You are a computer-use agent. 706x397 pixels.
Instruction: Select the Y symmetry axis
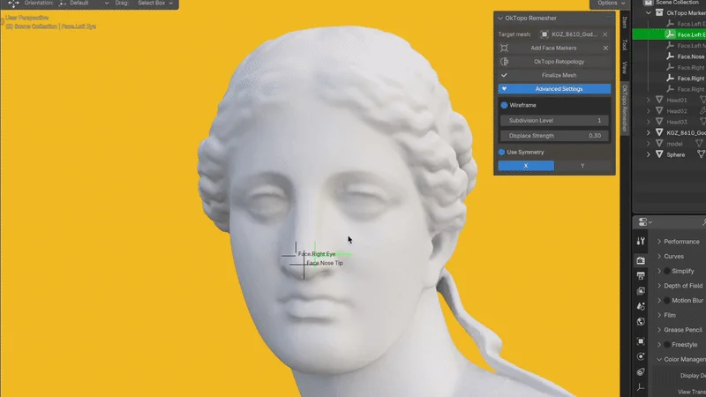click(x=582, y=166)
